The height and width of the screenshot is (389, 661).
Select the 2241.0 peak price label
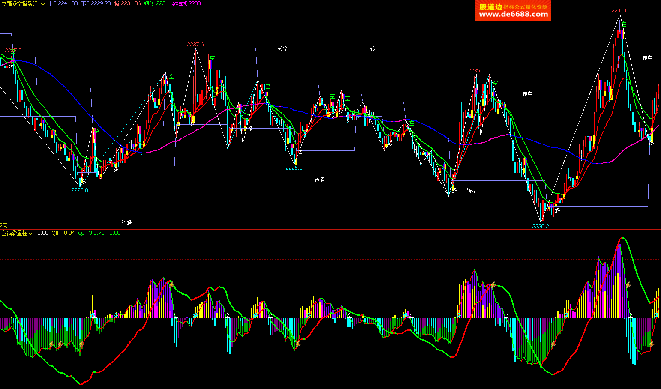(x=619, y=11)
